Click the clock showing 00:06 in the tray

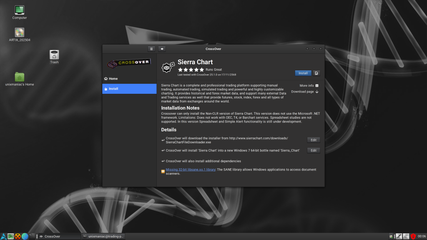point(422,236)
